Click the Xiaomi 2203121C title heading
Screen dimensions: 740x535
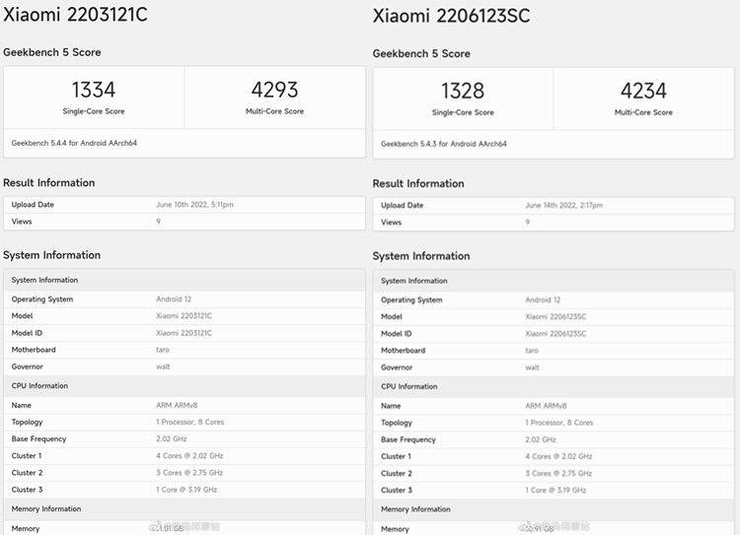tap(76, 14)
